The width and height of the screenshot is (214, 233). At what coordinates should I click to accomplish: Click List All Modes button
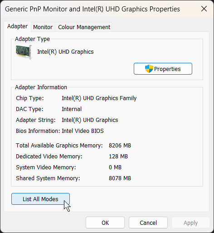pyautogui.click(x=40, y=199)
